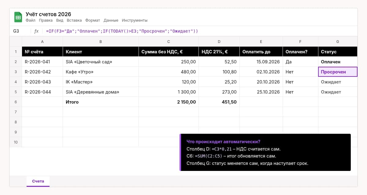Open the Файл menu
The image size is (367, 195).
(31, 20)
